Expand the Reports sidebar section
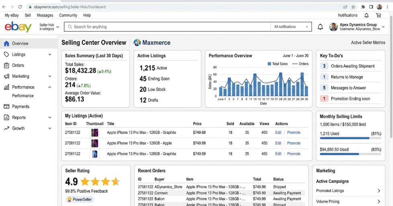 pos(50,117)
